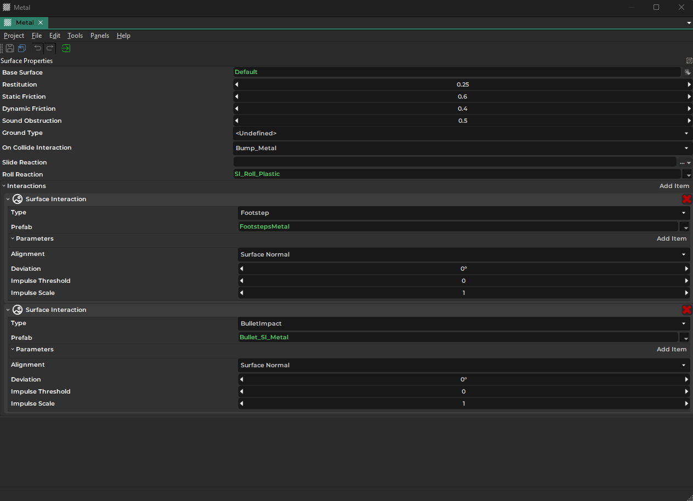The width and height of the screenshot is (693, 501).
Task: Click the Save icon in the toolbar
Action: 9,48
